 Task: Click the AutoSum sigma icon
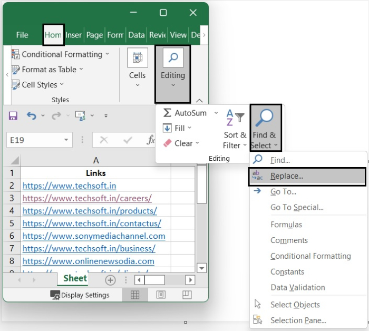click(x=167, y=113)
